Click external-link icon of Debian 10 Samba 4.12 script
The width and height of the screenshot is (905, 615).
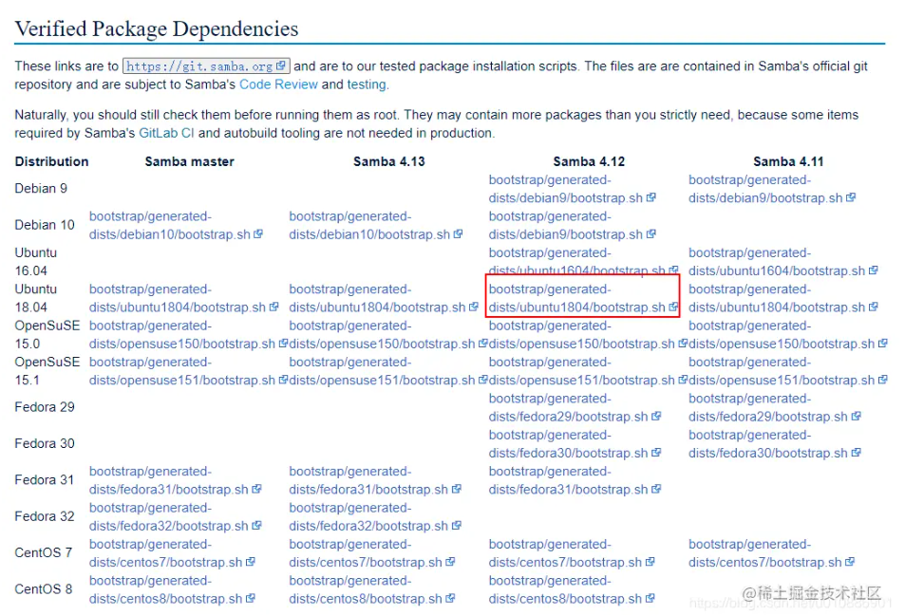pos(651,233)
